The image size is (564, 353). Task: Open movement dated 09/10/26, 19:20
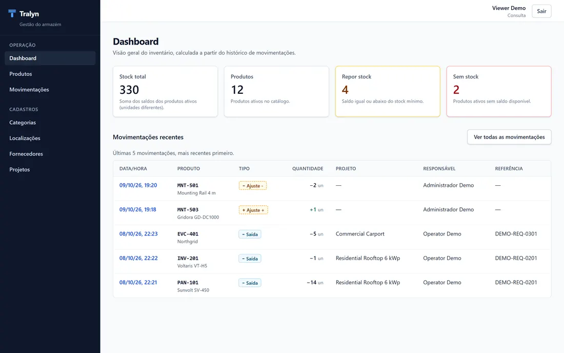click(x=138, y=185)
